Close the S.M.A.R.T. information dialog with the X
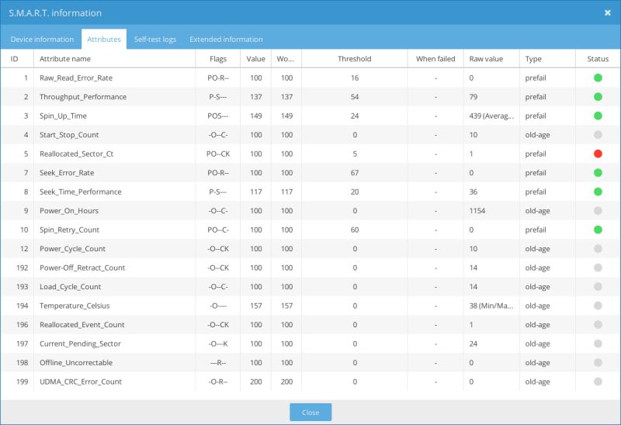The height and width of the screenshot is (425, 621). pyautogui.click(x=608, y=13)
